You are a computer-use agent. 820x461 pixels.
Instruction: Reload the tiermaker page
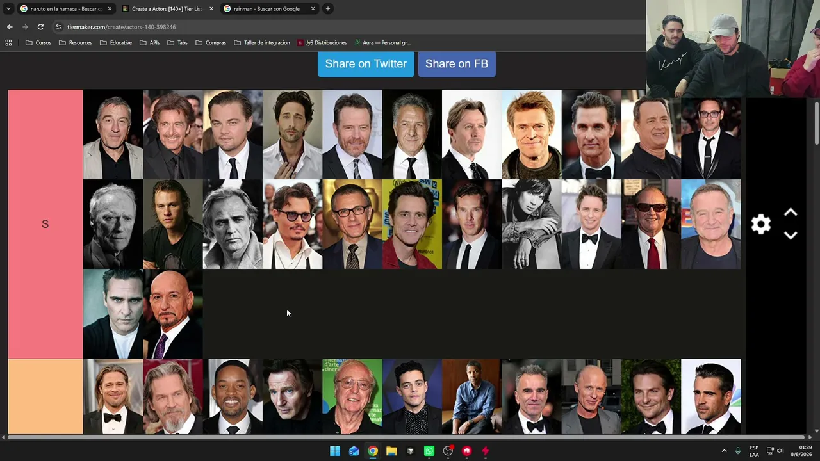coord(40,27)
